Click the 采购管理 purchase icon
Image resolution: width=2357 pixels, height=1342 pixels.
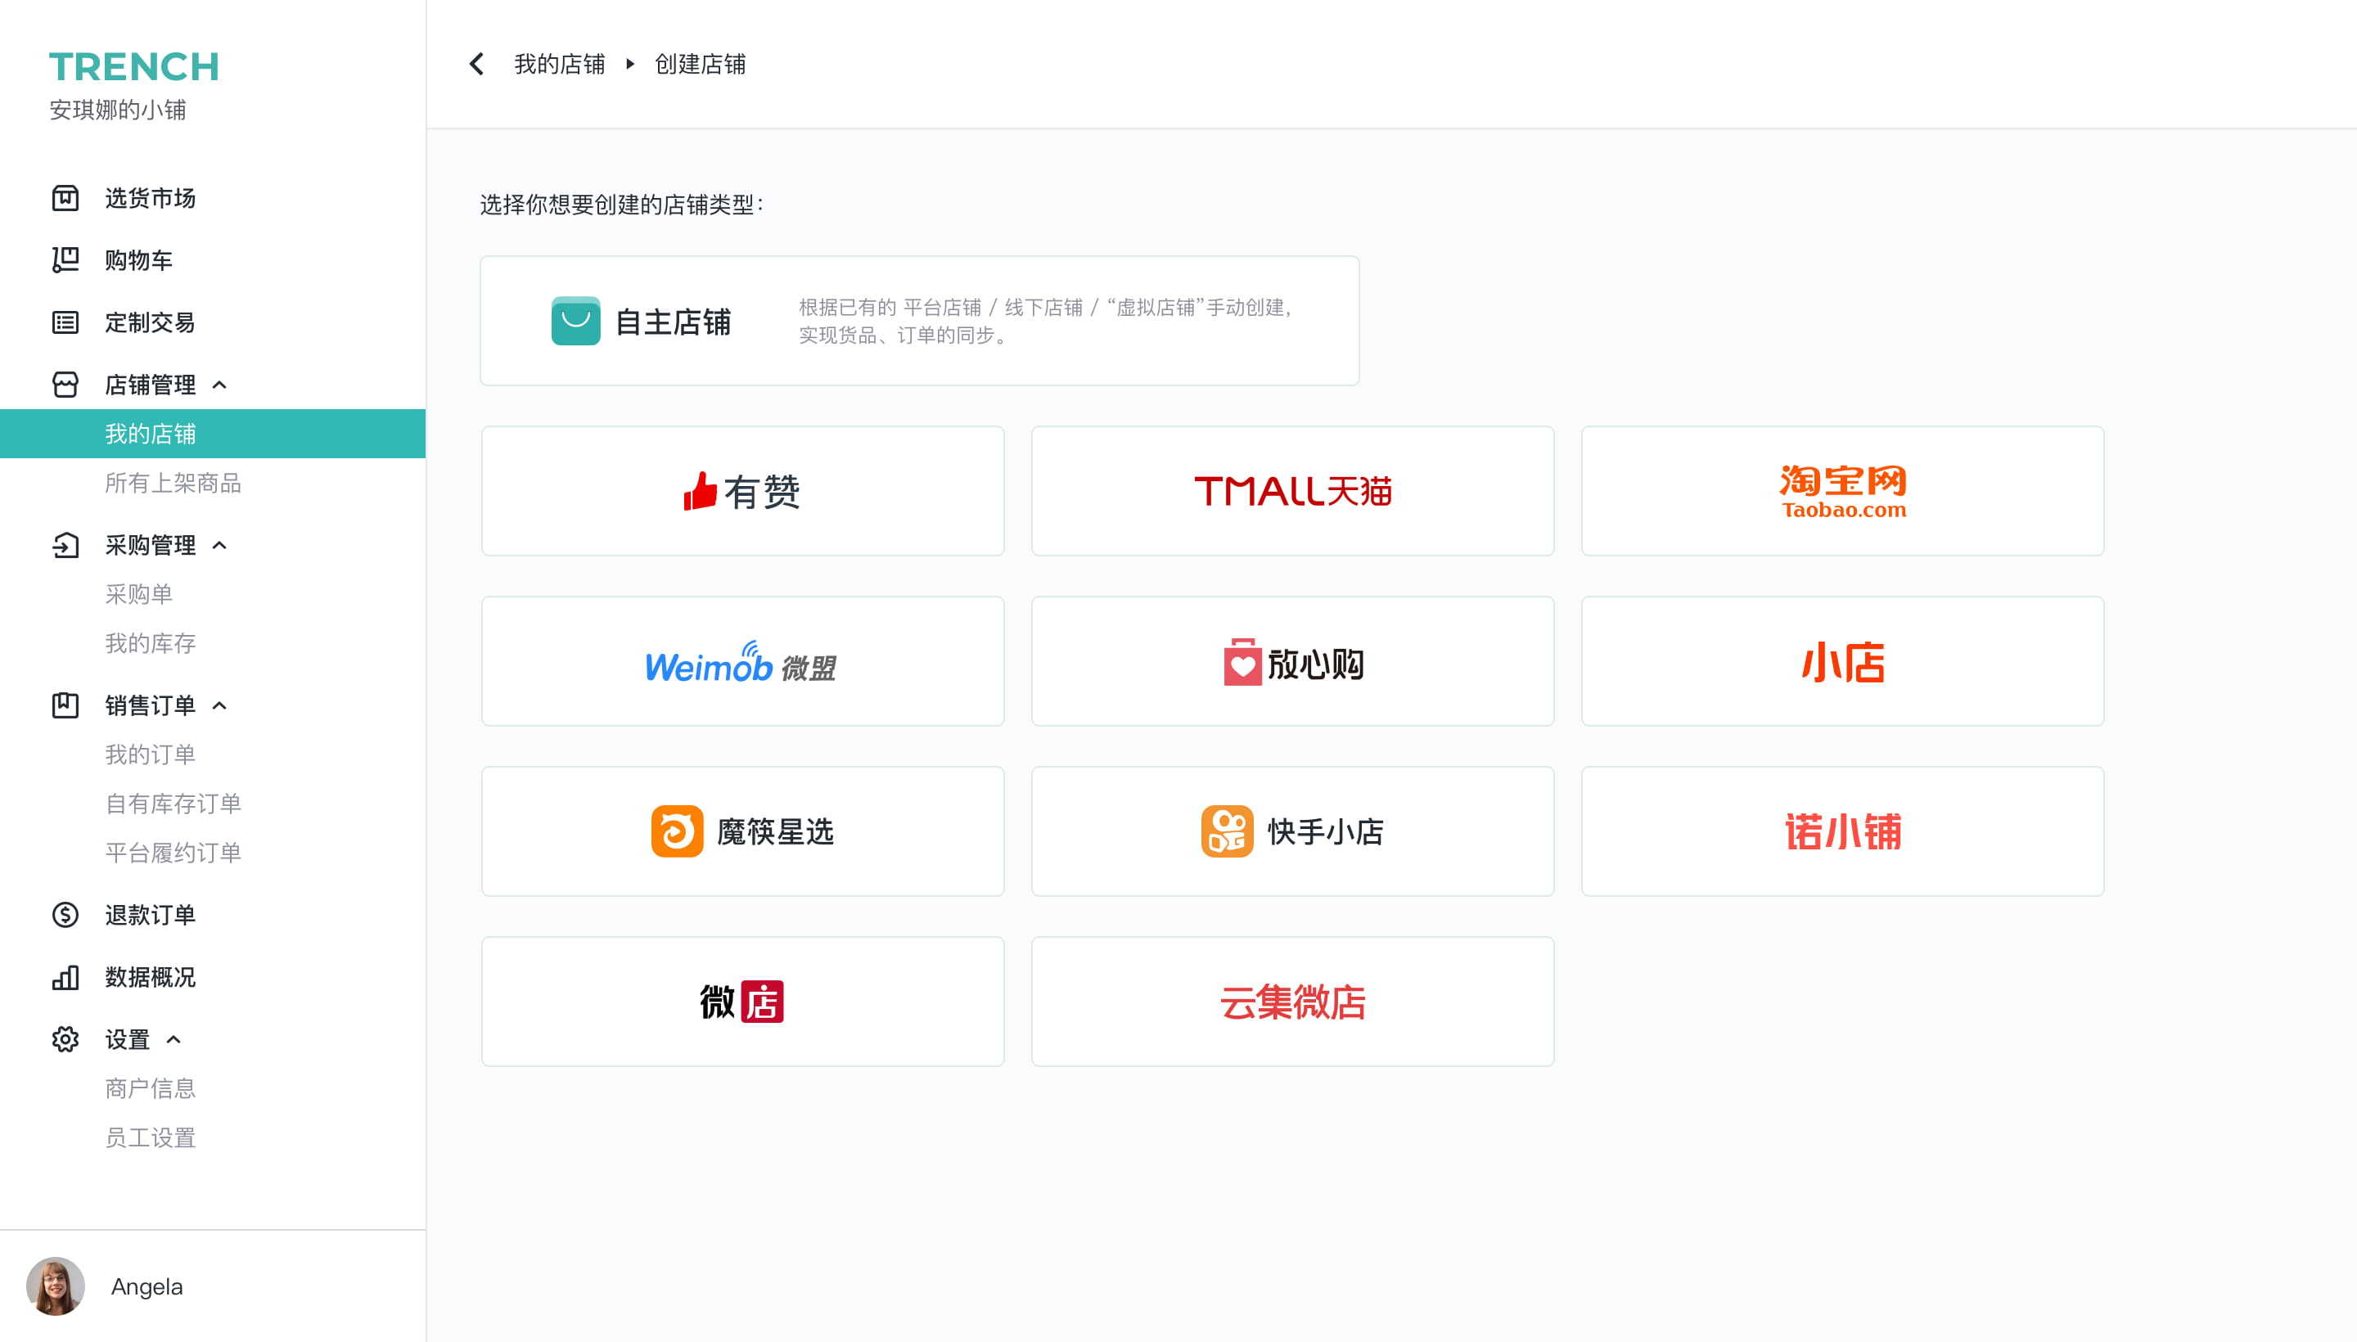click(65, 545)
